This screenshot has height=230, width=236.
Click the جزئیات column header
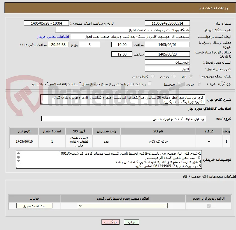coord(34,198)
